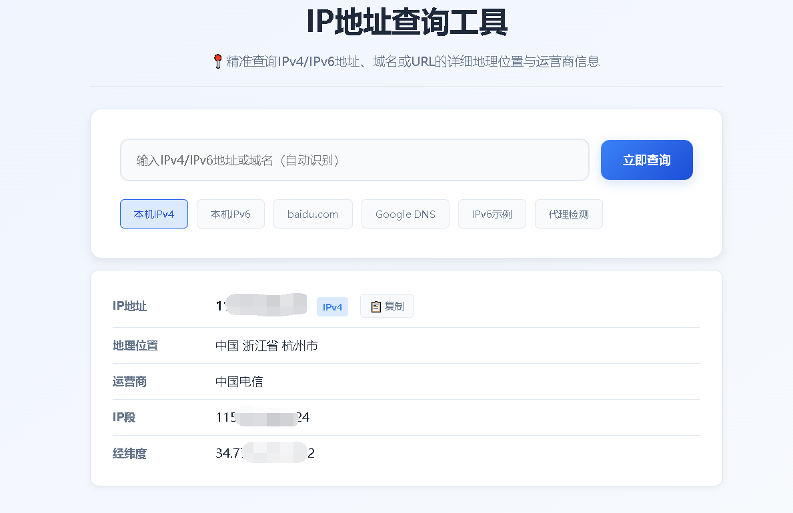The image size is (793, 513).
Task: Pick the IPv6示例 chip
Action: [492, 214]
